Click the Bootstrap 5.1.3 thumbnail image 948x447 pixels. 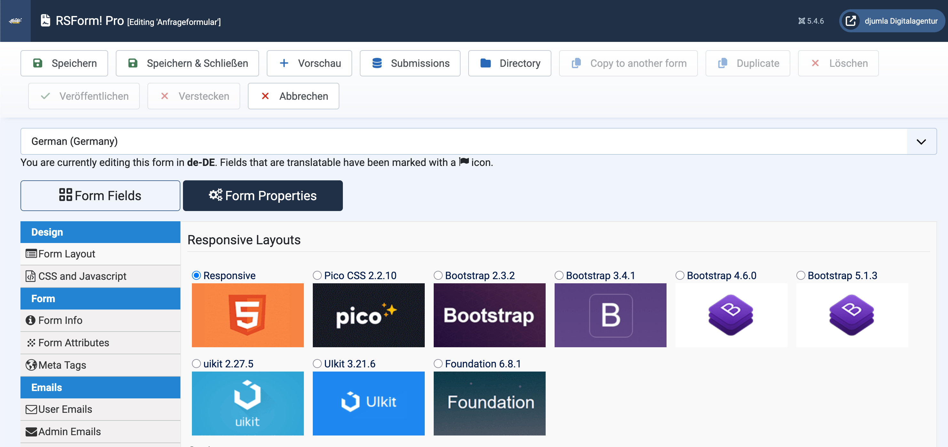pyautogui.click(x=852, y=315)
